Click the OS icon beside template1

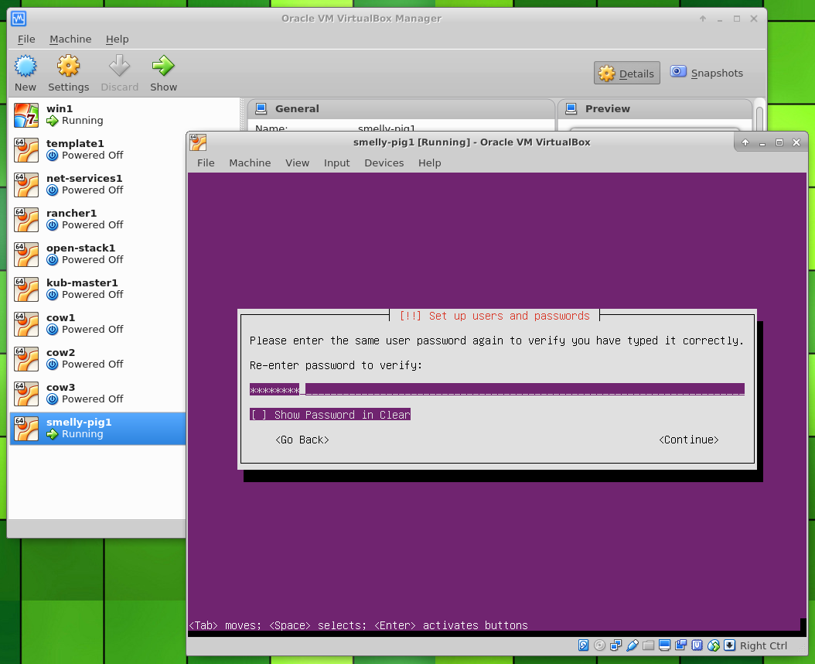(x=26, y=150)
